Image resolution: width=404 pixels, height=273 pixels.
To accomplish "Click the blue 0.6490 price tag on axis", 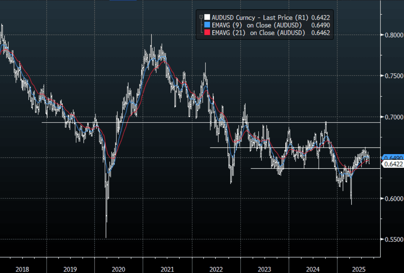I will point(392,157).
